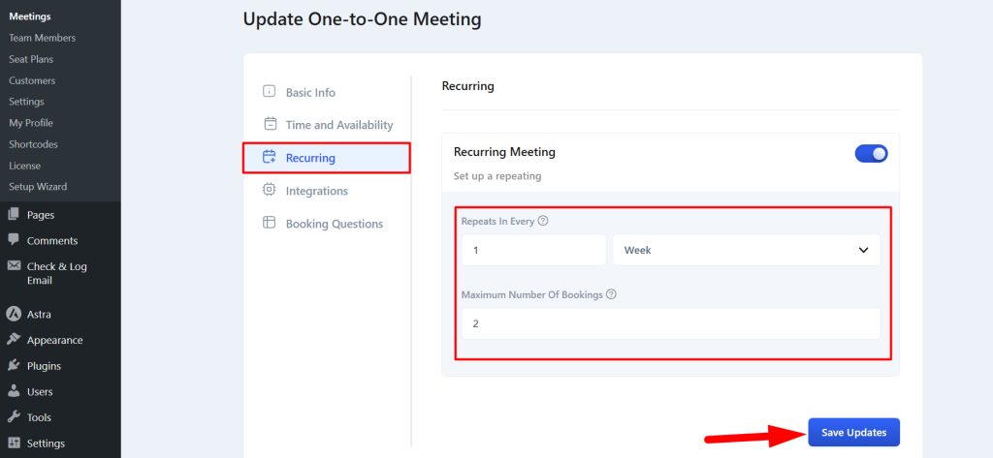The height and width of the screenshot is (458, 993).
Task: Focus the Maximum Number Of Bookings field
Action: tap(671, 323)
